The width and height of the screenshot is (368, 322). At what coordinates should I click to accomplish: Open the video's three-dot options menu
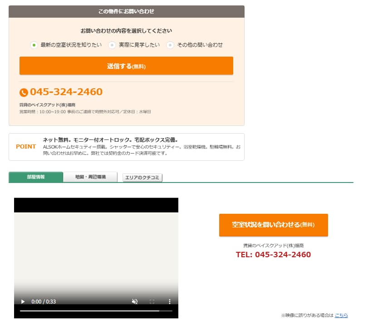point(170,302)
